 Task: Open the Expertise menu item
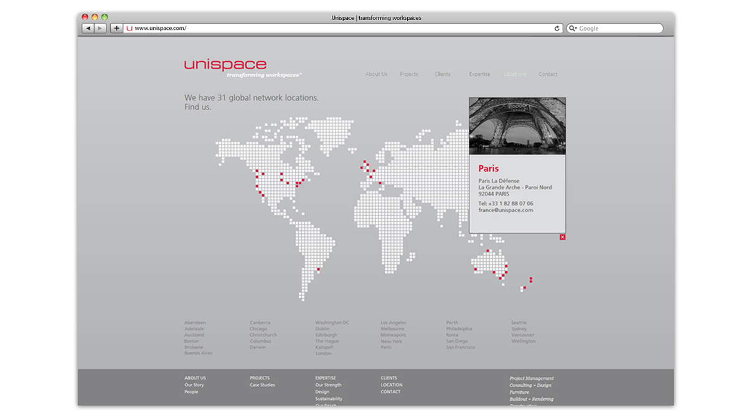coord(479,74)
